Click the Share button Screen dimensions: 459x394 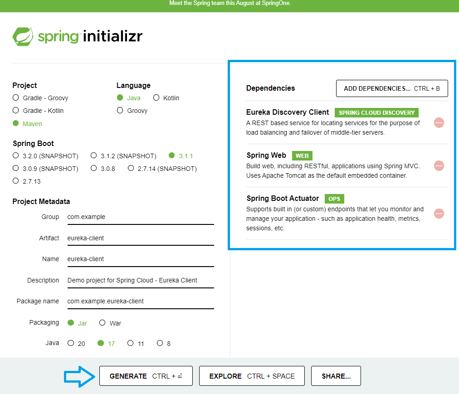(x=336, y=376)
